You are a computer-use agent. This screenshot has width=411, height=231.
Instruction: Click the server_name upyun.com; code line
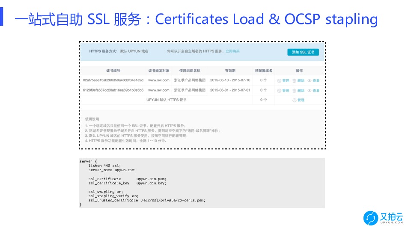tap(112, 170)
